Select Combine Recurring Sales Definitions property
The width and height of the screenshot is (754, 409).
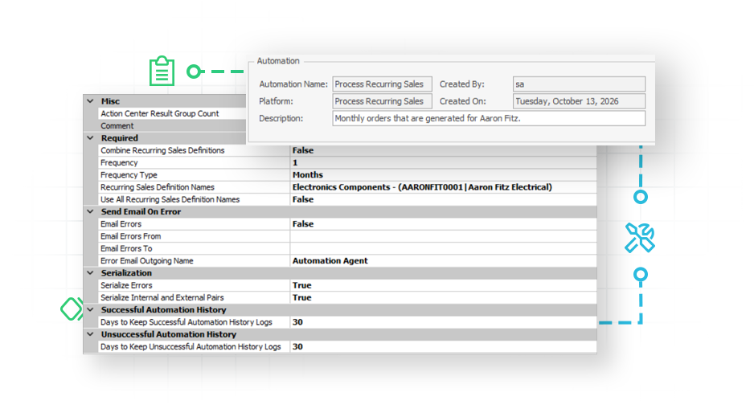[x=162, y=150]
